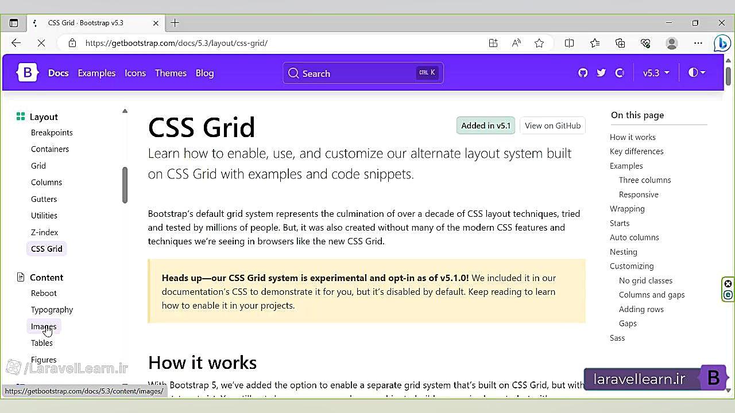The height and width of the screenshot is (413, 735).
Task: Click the sidebar scrollbar thumb
Action: pos(125,185)
